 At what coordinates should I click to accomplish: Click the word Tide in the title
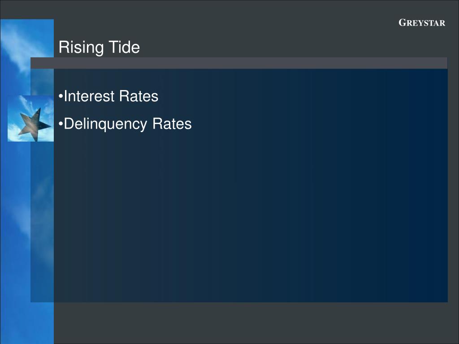[x=124, y=47]
